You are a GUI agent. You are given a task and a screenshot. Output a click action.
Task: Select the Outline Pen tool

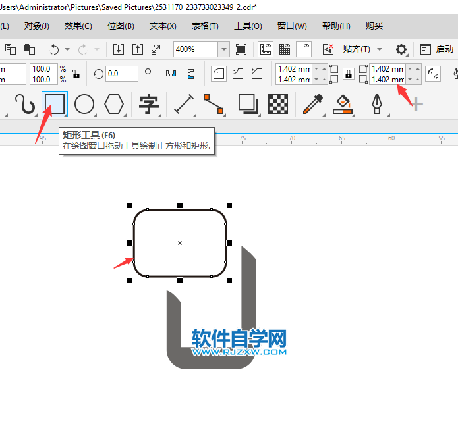coord(377,104)
